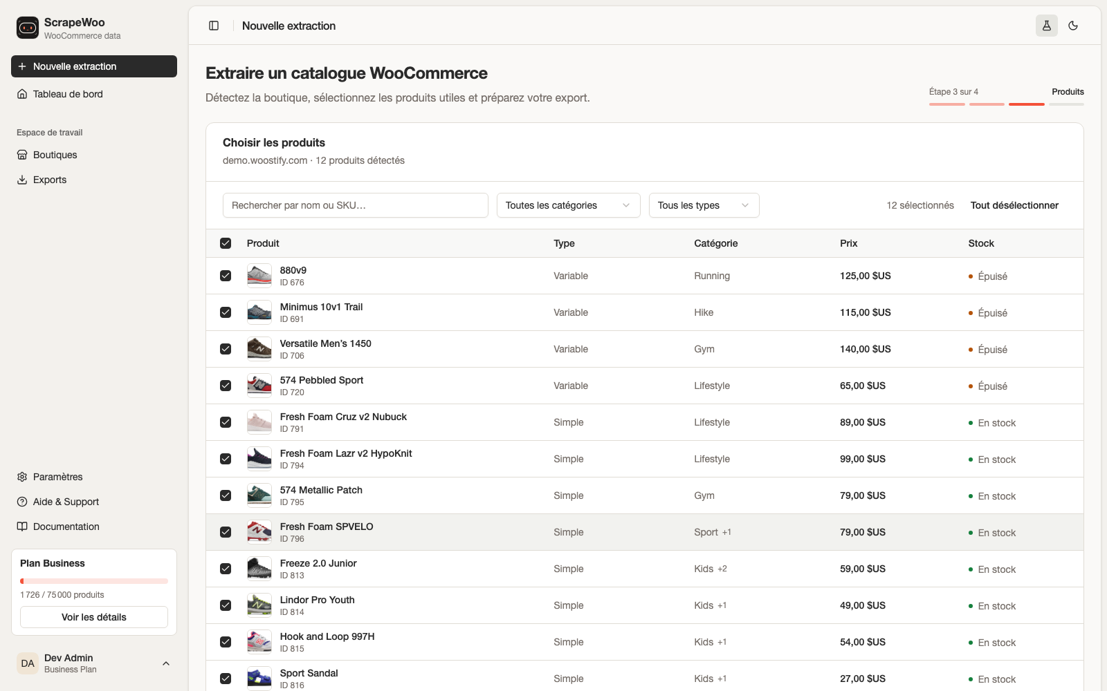Image resolution: width=1107 pixels, height=691 pixels.
Task: Click the Sport Sandal product name
Action: pyautogui.click(x=309, y=673)
